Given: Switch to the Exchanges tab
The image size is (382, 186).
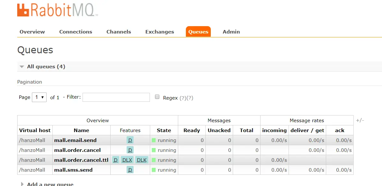Looking at the screenshot, I should 160,32.
